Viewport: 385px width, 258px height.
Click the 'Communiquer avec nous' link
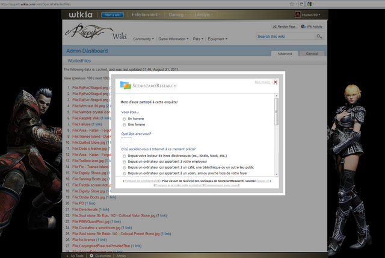(221, 185)
